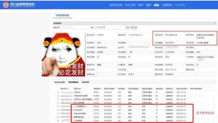This screenshot has width=218, height=123.
Task: Switch to the 查询结果 tab
Action: pyautogui.click(x=85, y=82)
